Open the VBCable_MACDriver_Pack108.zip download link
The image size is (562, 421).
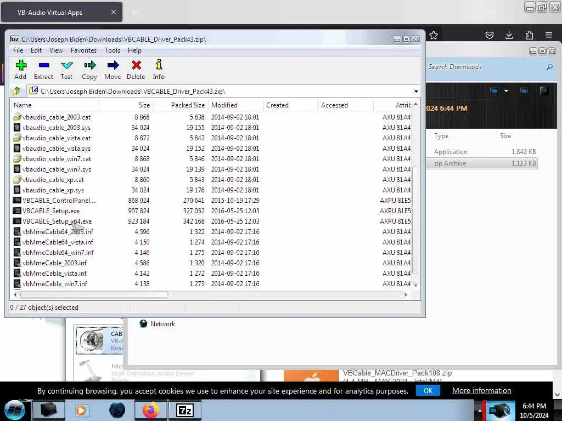[x=397, y=373]
